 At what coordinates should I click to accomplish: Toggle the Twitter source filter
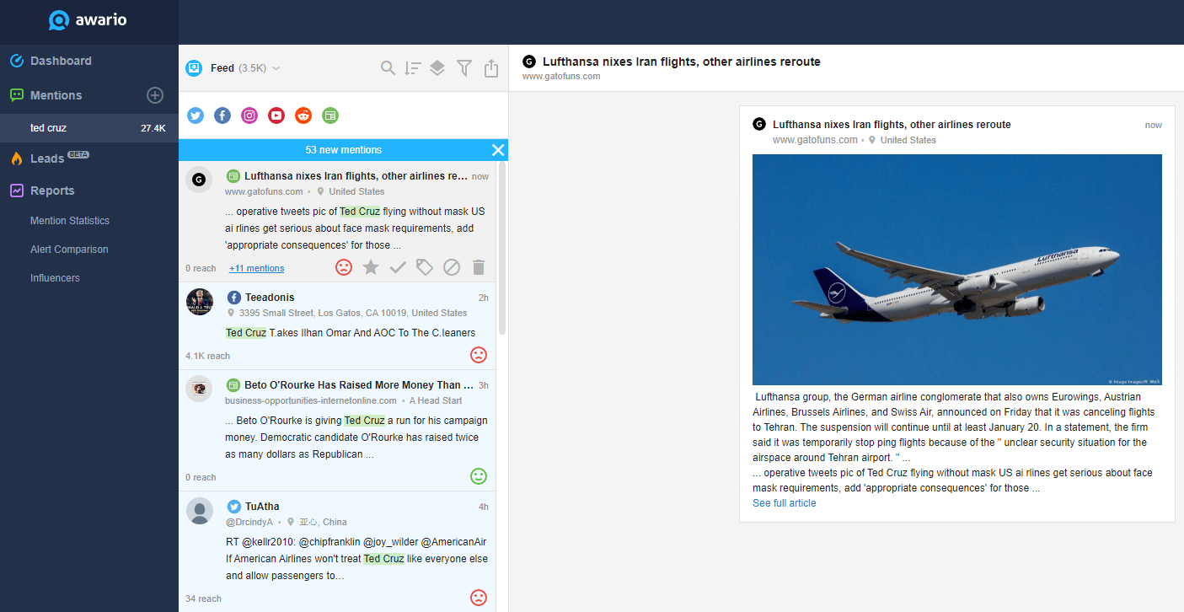(196, 115)
